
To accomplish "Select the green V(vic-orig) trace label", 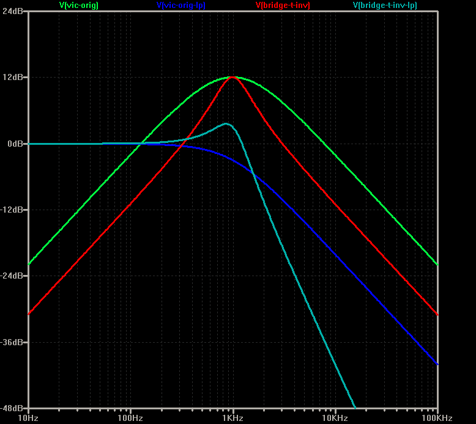I will click(79, 5).
